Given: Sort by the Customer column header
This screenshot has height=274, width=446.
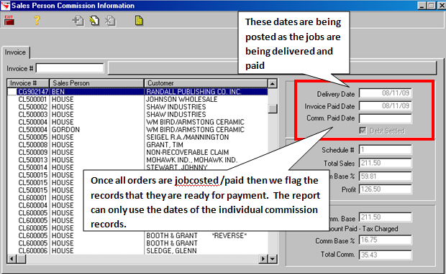Looking at the screenshot, I should [x=206, y=83].
